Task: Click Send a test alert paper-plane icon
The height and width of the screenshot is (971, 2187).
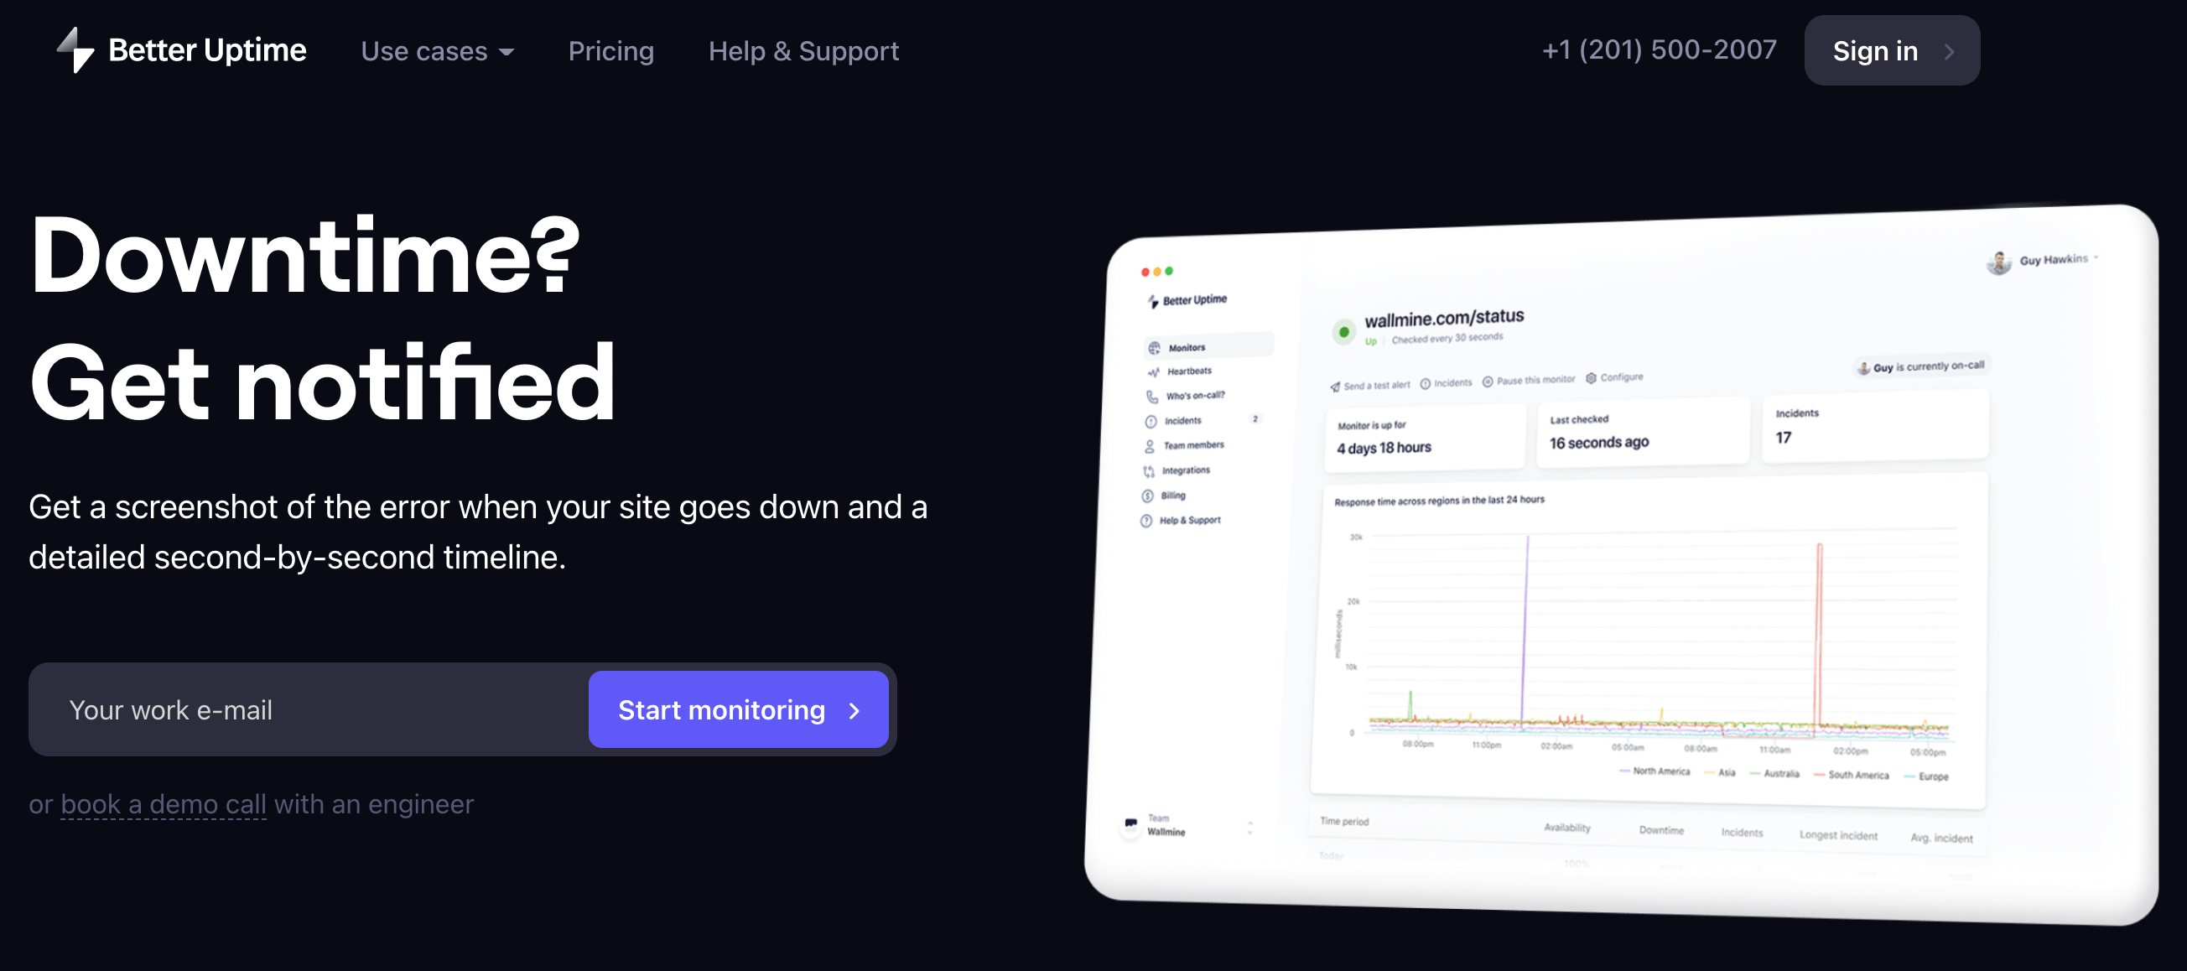Action: pos(1336,387)
